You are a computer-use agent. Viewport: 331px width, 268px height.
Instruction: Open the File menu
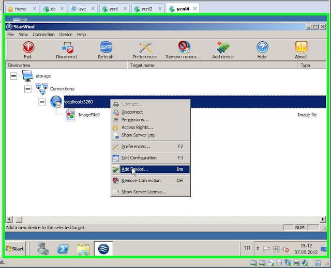(10, 35)
